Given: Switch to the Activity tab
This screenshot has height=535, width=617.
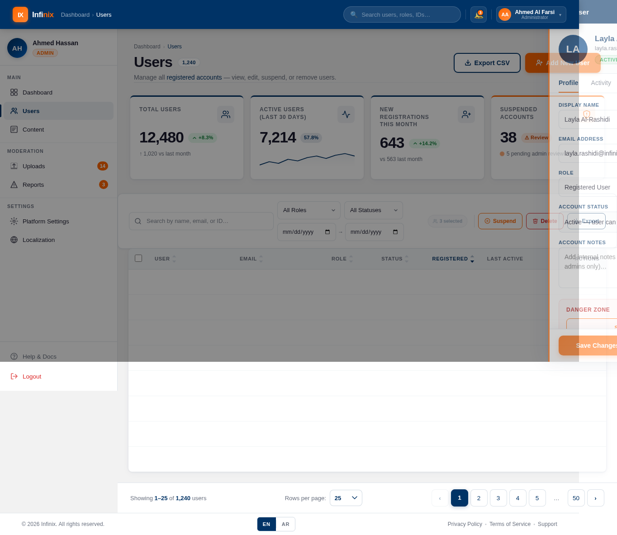Looking at the screenshot, I should (x=601, y=83).
